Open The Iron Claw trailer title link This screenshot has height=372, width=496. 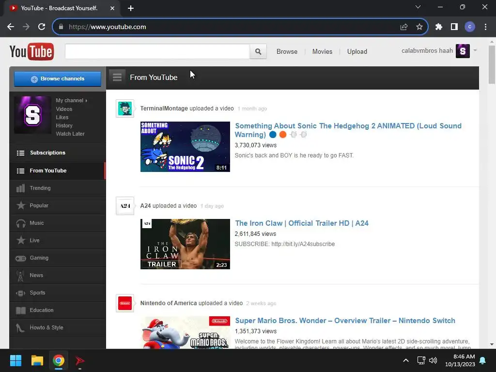click(x=302, y=223)
